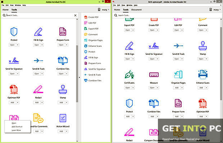Click the Add button under Combine Files in Reader
The image size is (223, 143).
coord(152,116)
